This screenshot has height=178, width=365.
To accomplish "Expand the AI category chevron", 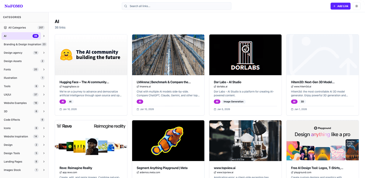I will pyautogui.click(x=44, y=36).
